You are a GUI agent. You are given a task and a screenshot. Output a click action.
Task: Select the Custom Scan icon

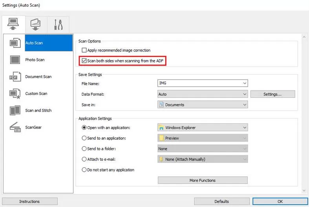point(15,93)
